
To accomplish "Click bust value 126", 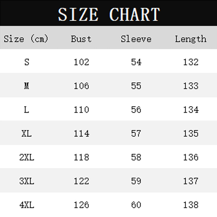I will (81, 205).
